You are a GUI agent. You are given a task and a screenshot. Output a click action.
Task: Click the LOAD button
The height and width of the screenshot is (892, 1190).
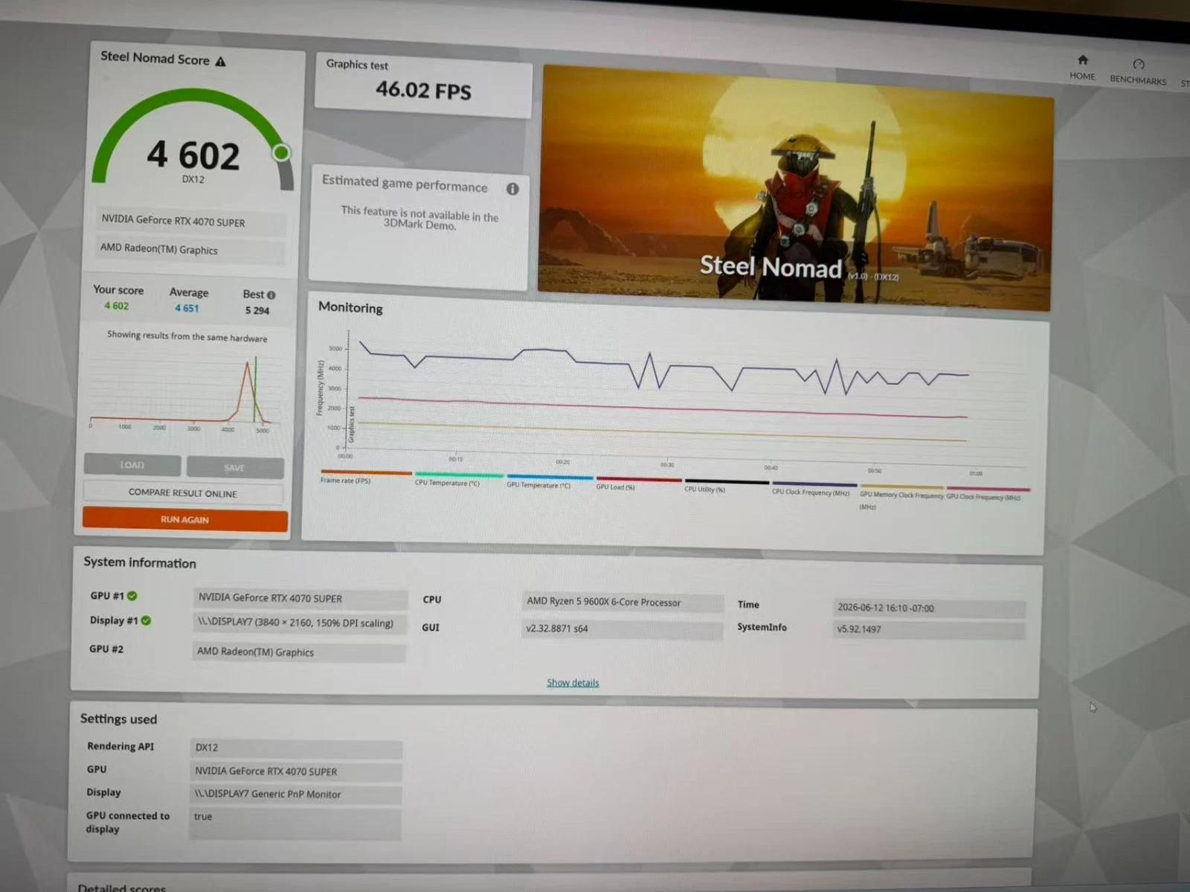pos(132,465)
